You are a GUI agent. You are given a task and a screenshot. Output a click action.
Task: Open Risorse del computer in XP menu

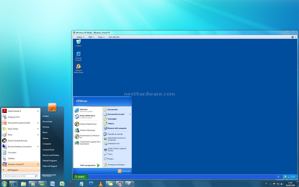point(115,128)
